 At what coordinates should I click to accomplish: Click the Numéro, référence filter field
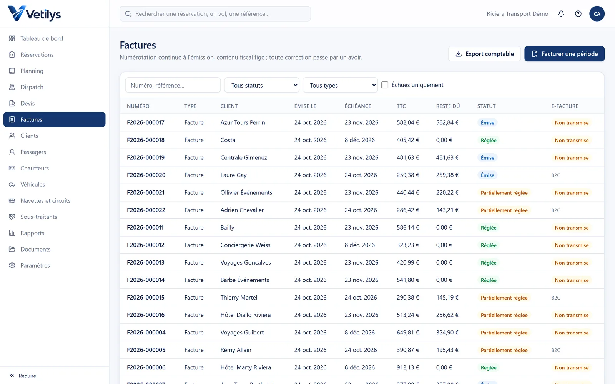(173, 85)
